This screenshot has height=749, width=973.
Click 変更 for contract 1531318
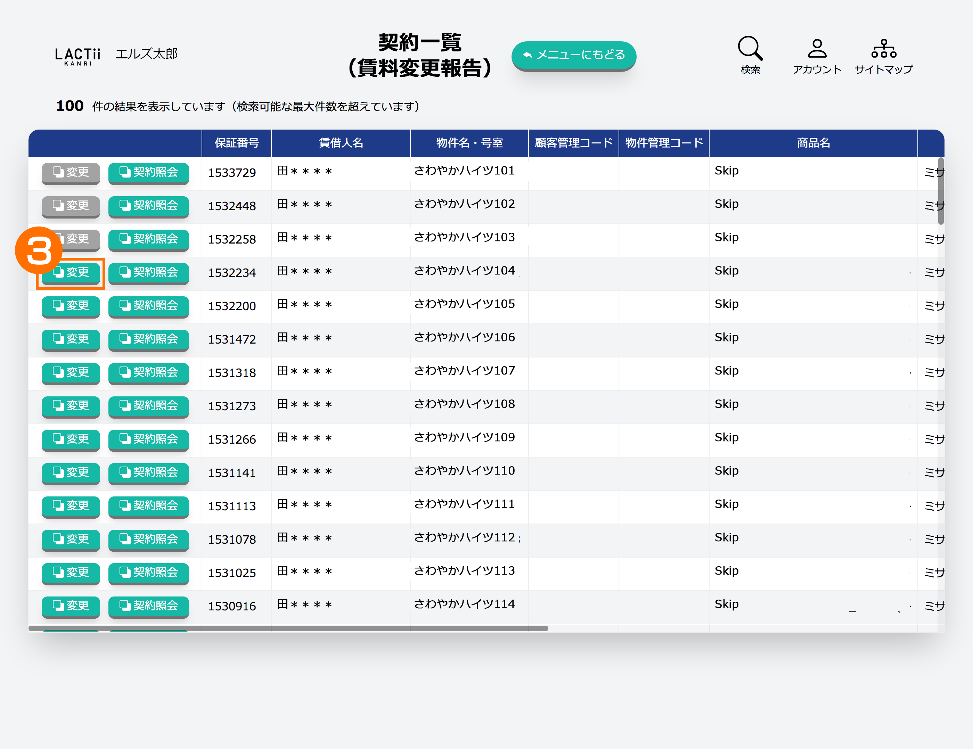(71, 373)
